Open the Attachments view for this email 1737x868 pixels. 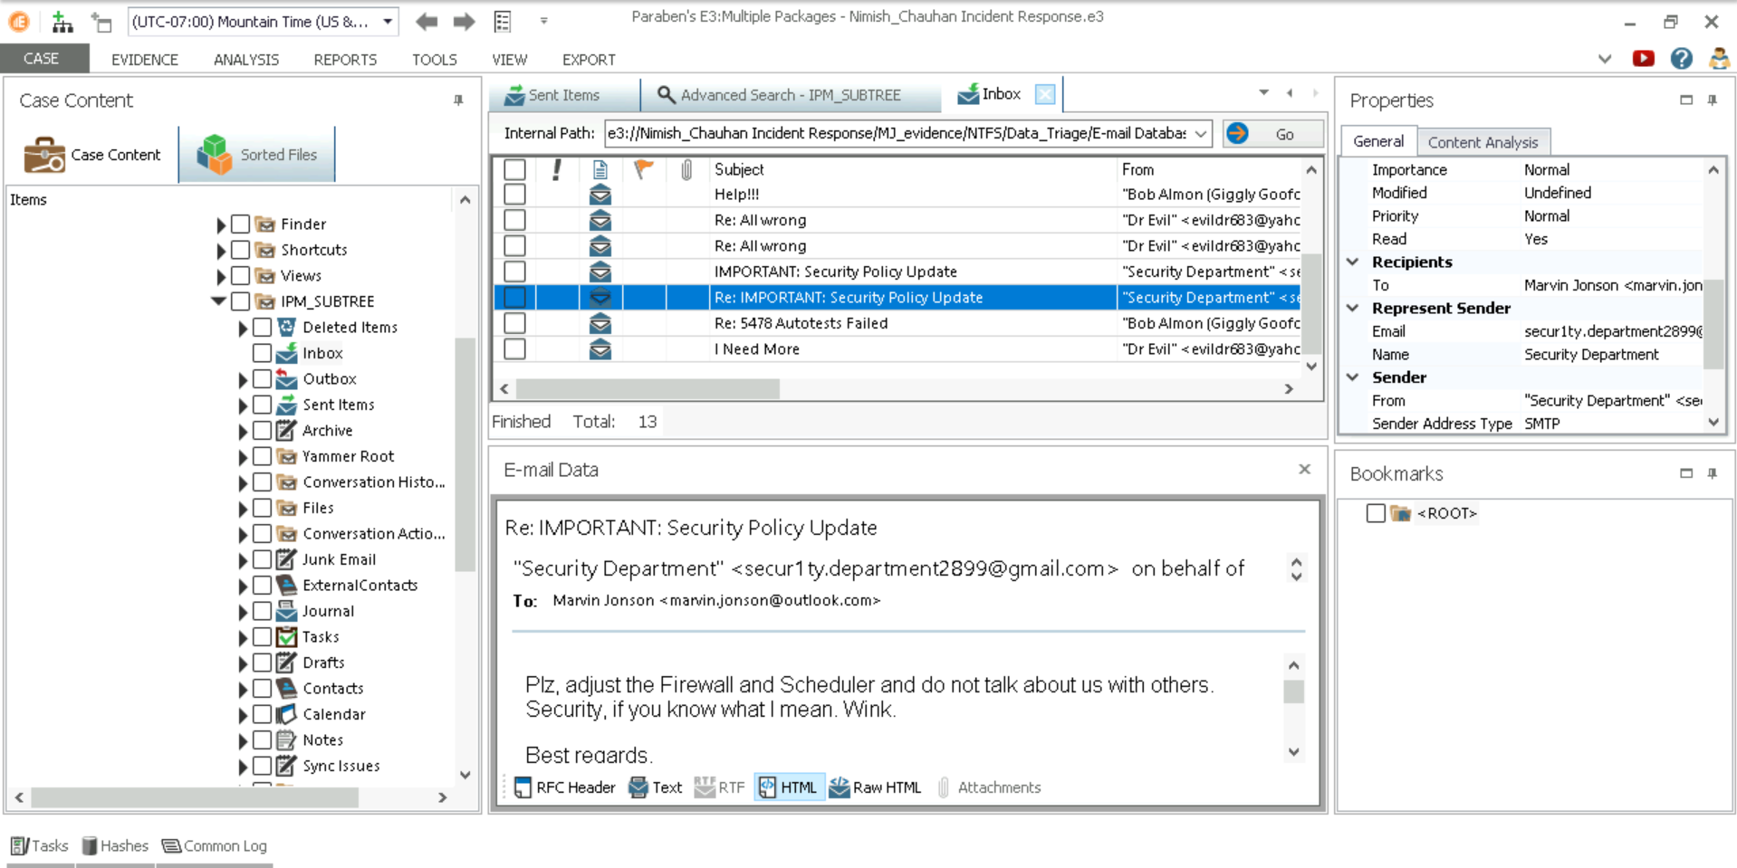click(990, 787)
